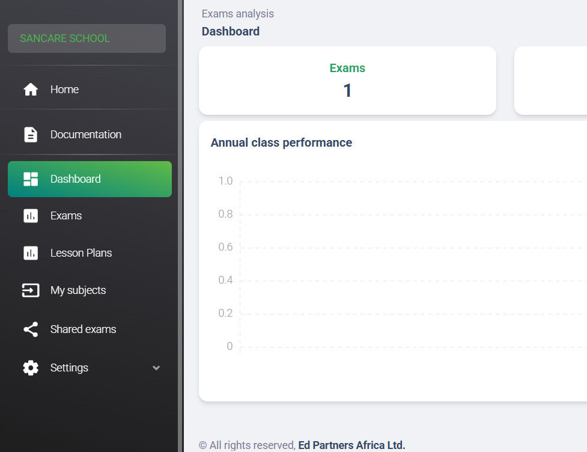
Task: Click the Shared exams share icon
Action: point(31,329)
